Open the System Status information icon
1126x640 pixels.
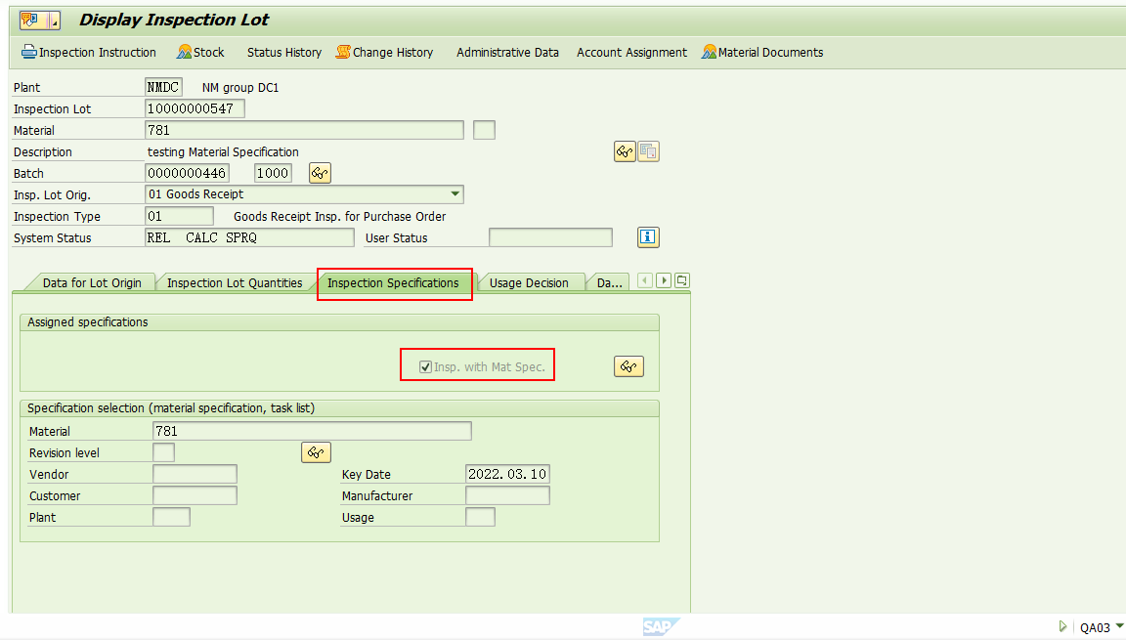tap(648, 236)
